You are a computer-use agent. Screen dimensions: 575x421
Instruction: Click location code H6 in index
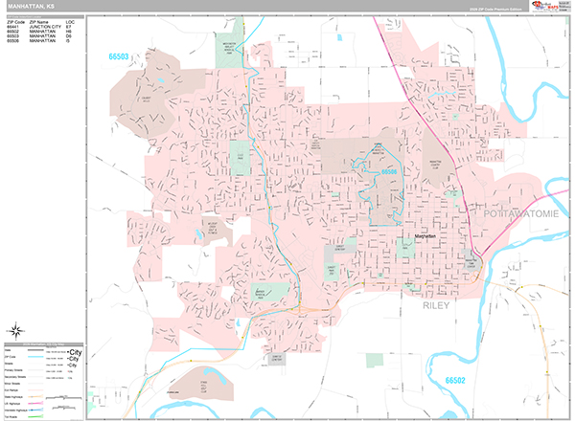[x=69, y=32]
